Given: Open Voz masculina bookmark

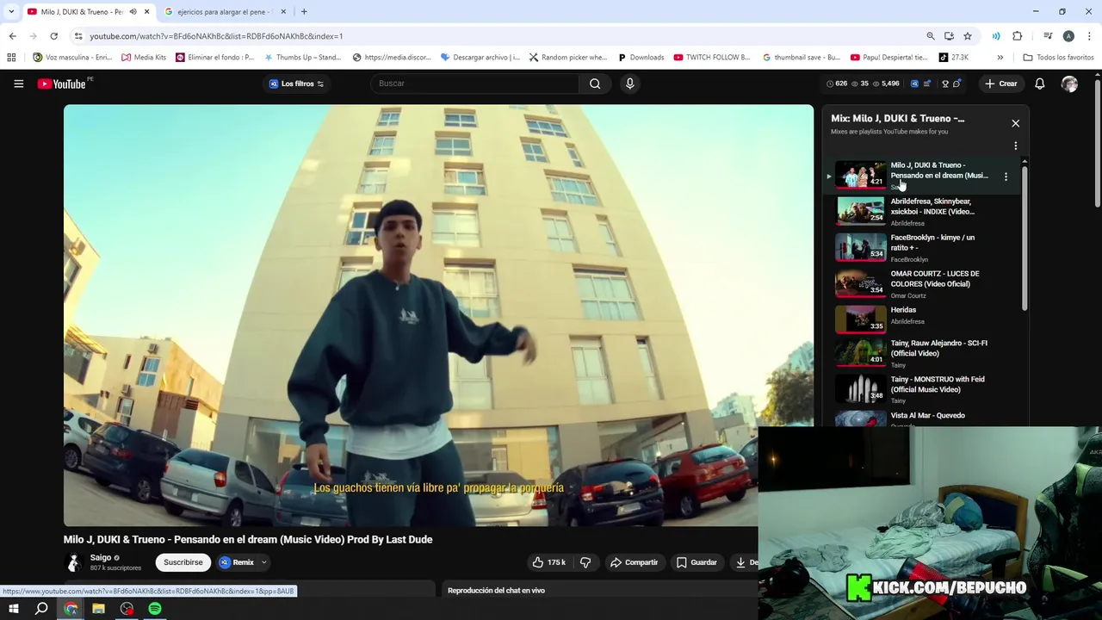Looking at the screenshot, I should tap(72, 58).
